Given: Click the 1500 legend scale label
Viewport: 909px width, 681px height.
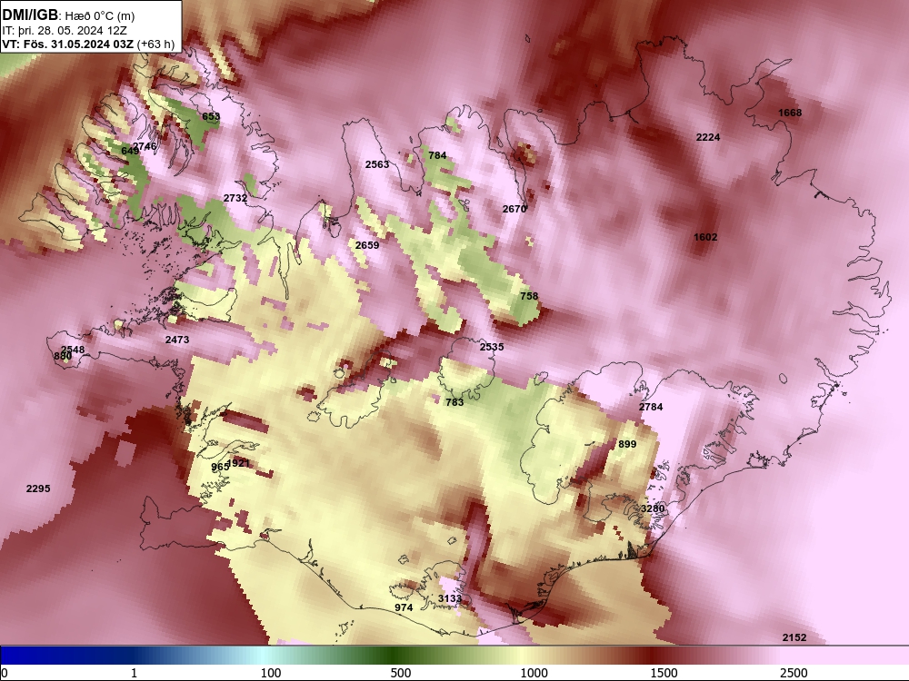Looking at the screenshot, I should [664, 673].
